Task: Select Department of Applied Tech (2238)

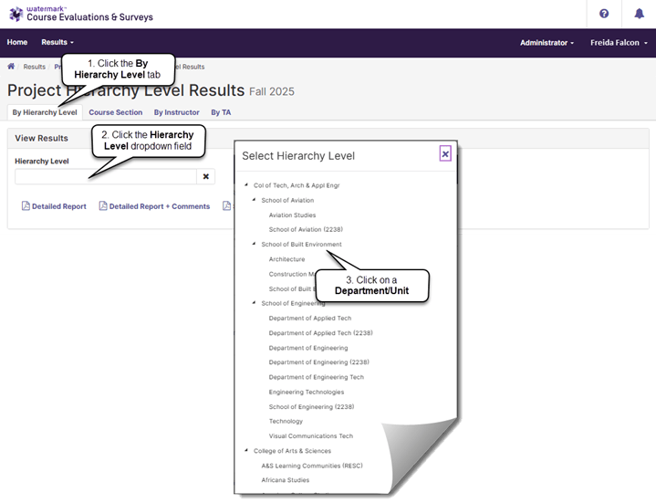Action: coord(320,332)
